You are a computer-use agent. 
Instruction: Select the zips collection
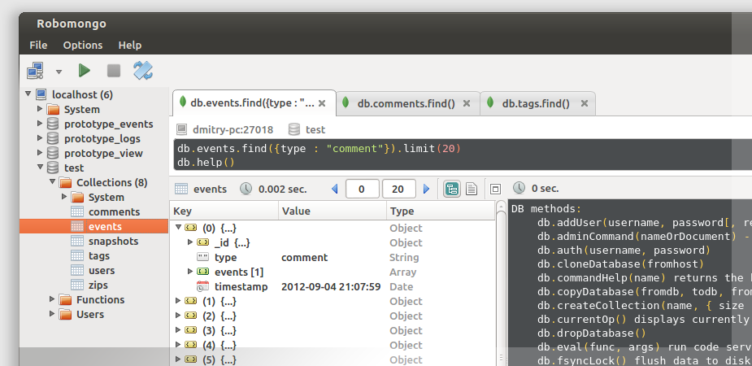[x=98, y=285]
